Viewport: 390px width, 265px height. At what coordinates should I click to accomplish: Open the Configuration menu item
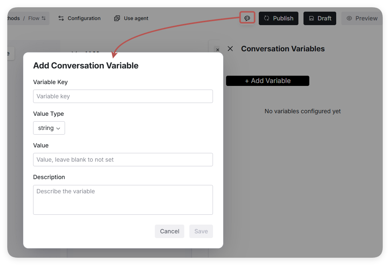click(x=84, y=18)
